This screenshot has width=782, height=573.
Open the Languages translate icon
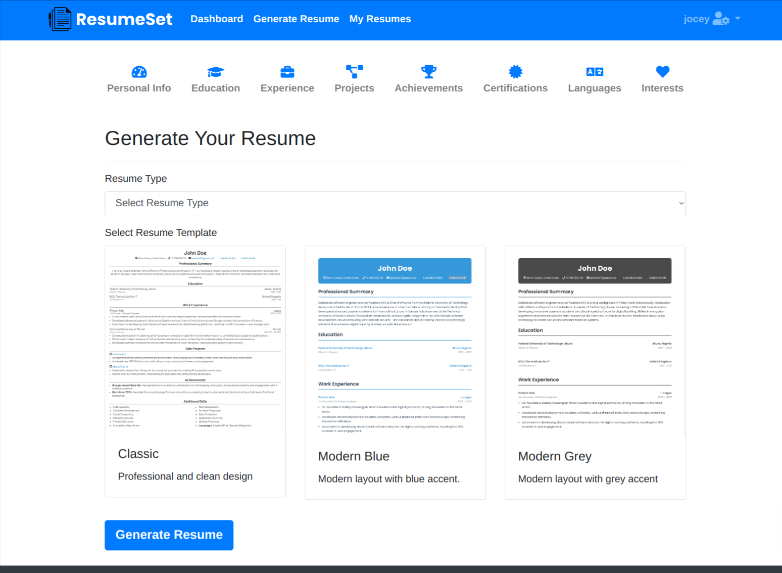coord(595,72)
